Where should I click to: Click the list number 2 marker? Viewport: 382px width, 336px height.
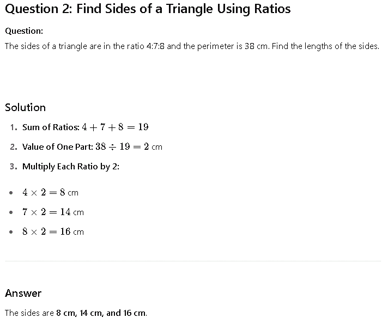(14, 147)
